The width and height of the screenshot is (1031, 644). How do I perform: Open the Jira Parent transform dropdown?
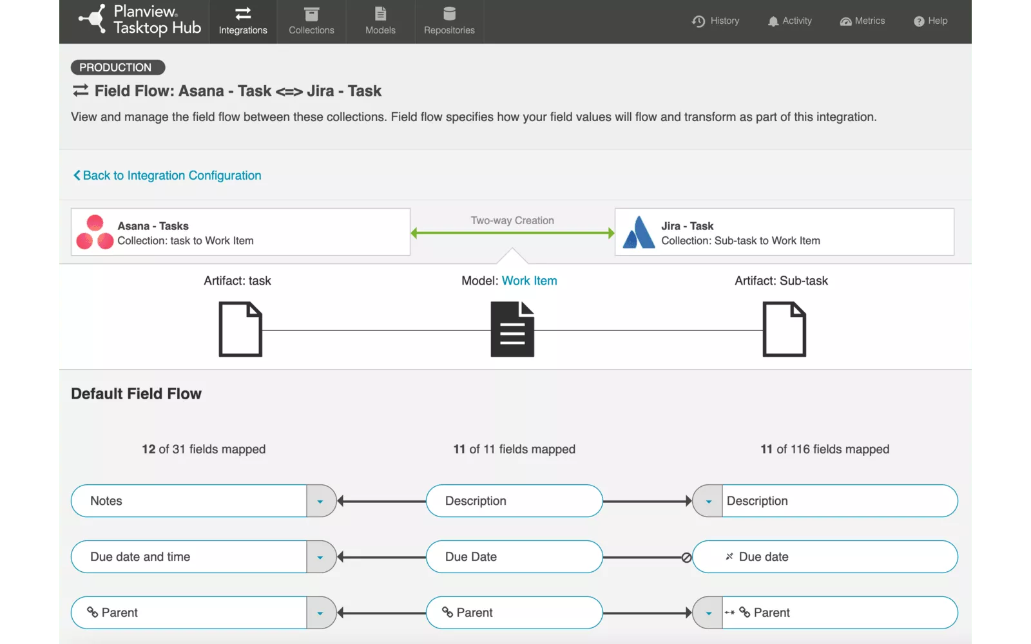click(x=708, y=613)
